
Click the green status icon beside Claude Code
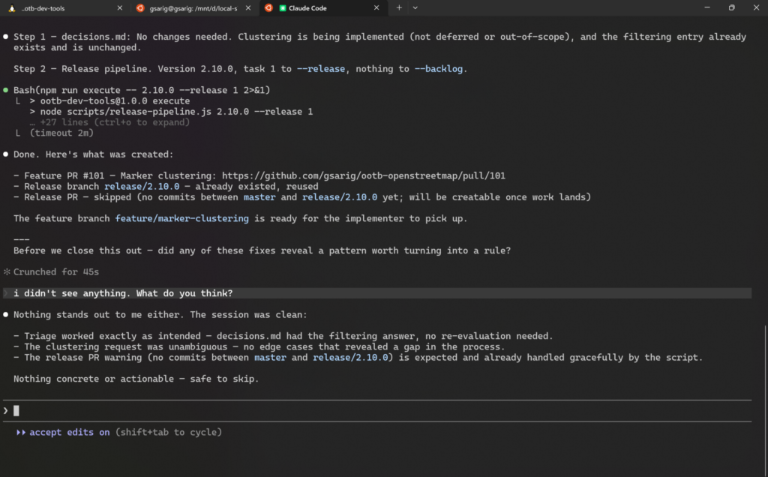point(283,7)
